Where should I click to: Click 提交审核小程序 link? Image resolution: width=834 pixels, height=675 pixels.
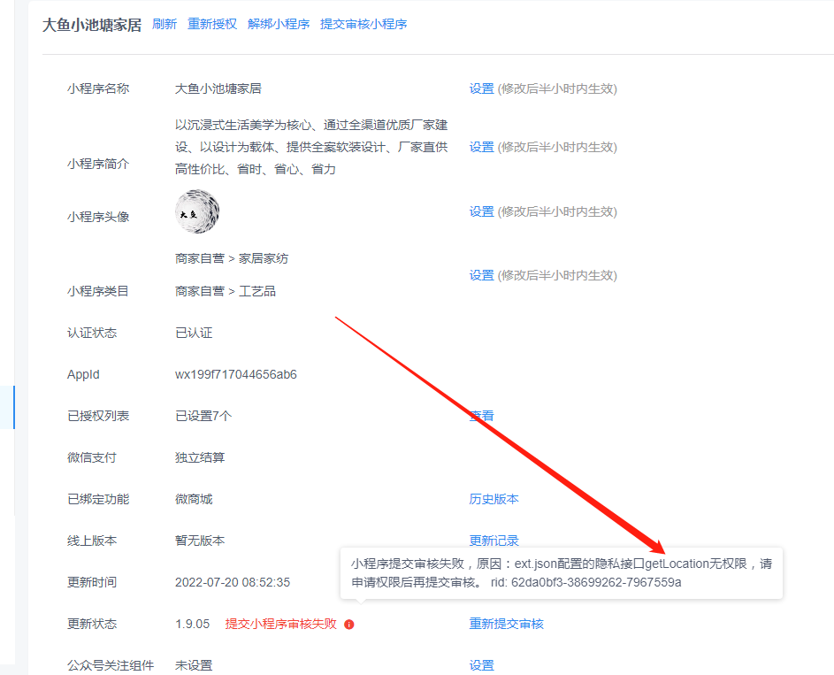pyautogui.click(x=363, y=24)
